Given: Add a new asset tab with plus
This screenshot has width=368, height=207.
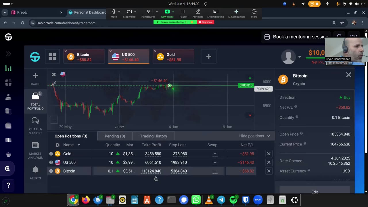Looking at the screenshot, I should pos(209,57).
